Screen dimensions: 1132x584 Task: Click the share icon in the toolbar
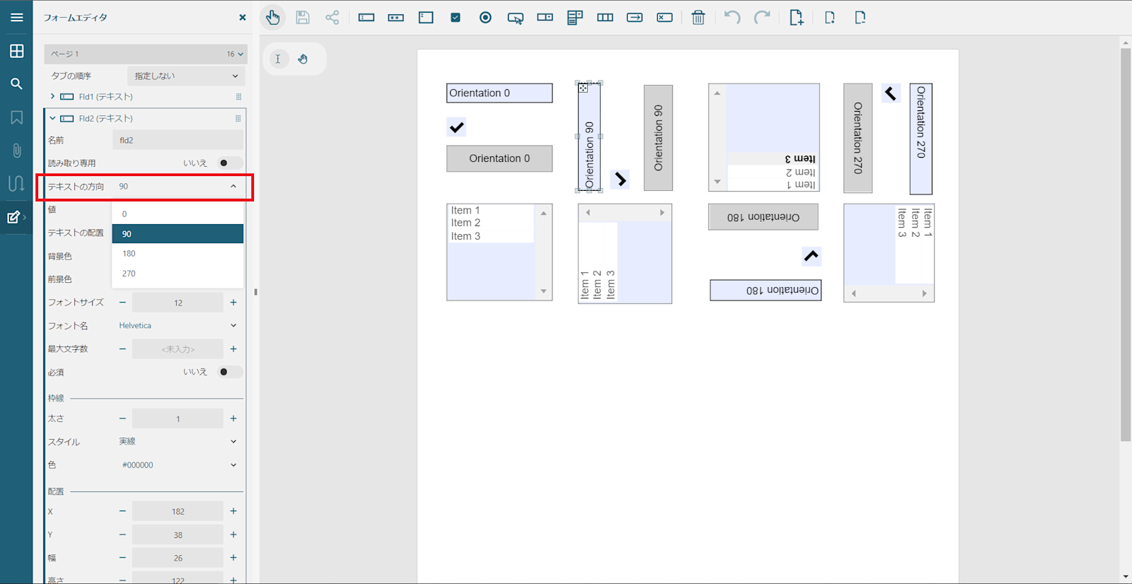333,18
